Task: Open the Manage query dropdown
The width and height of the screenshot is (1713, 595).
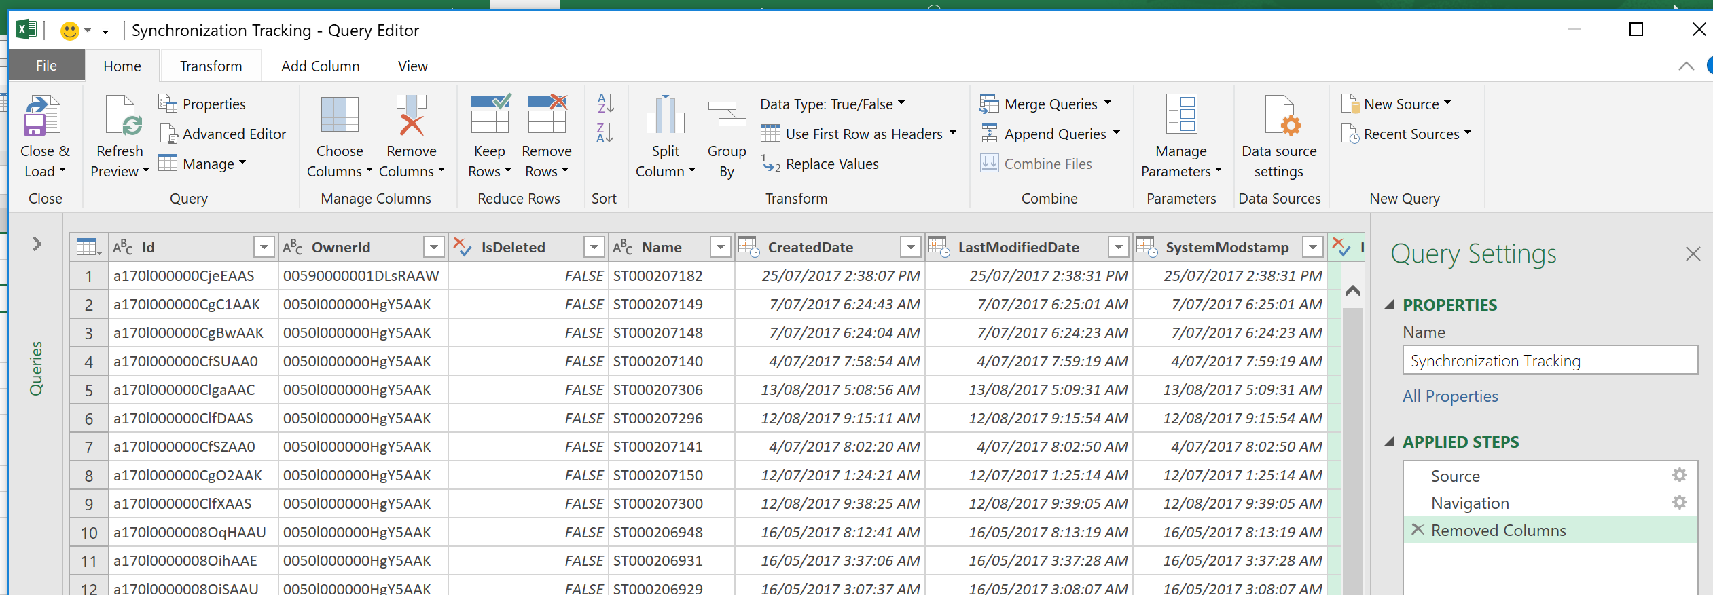Action: point(202,164)
